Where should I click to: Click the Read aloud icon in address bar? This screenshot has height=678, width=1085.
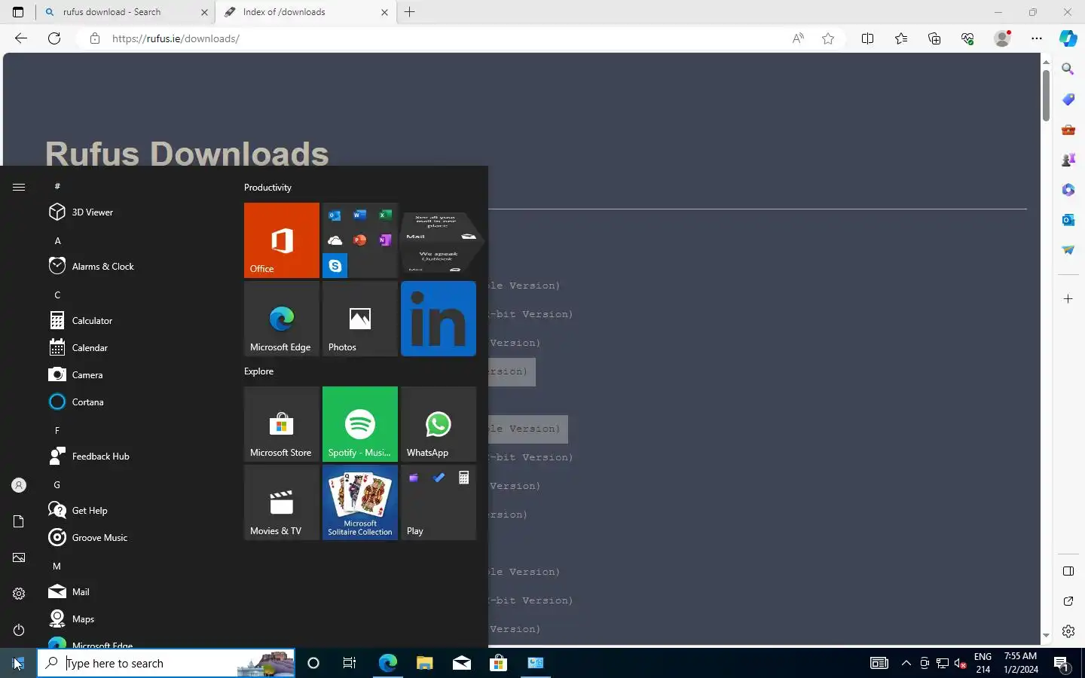798,38
